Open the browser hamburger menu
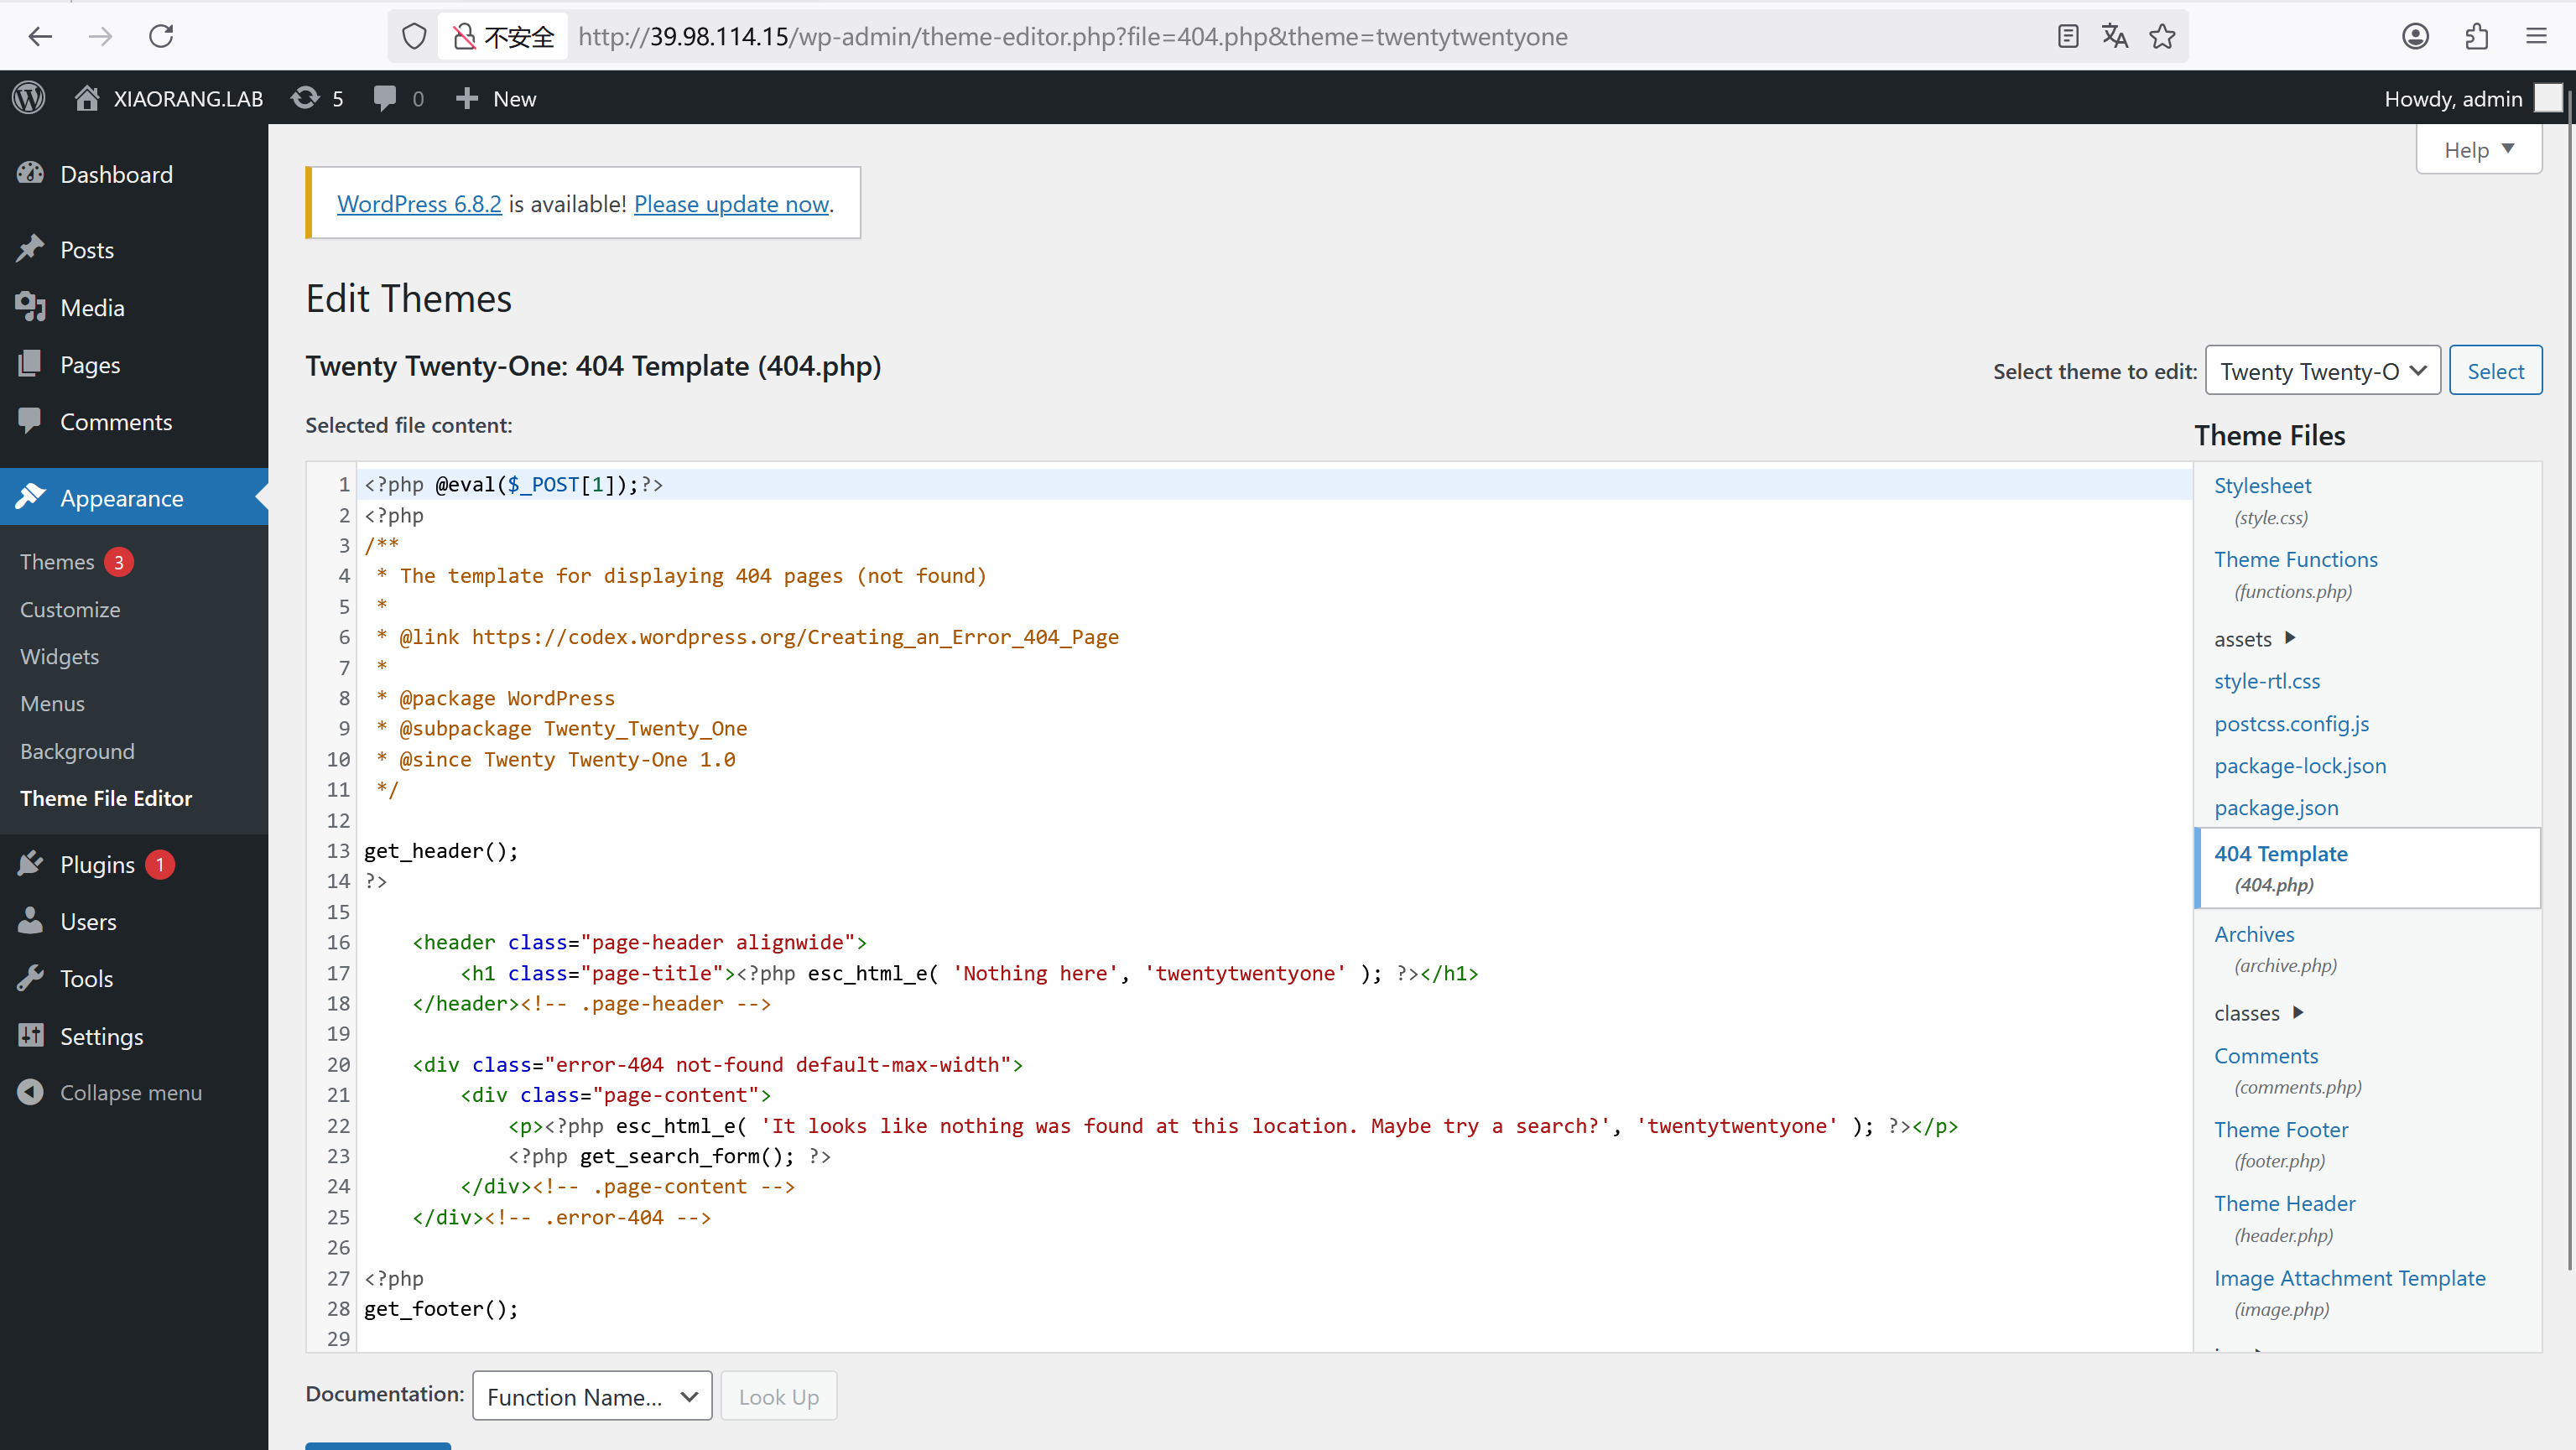The width and height of the screenshot is (2576, 1450). pos(2537,37)
